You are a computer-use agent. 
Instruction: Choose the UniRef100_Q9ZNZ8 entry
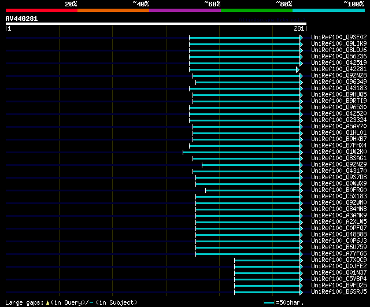(339, 76)
